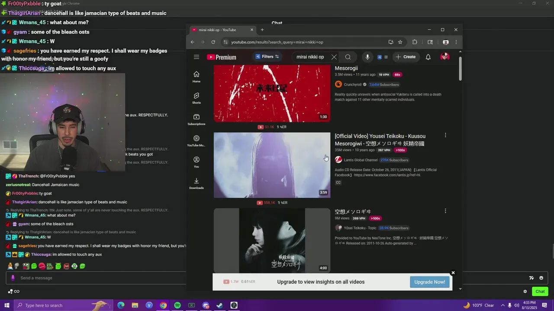Open the vidIQ extension menu beside Create
Image resolution: width=554 pixels, height=311 pixels.
382,57
